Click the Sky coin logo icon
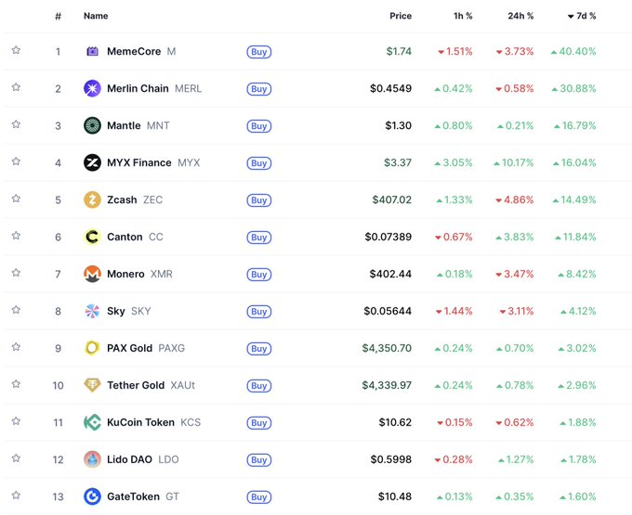 pyautogui.click(x=92, y=311)
